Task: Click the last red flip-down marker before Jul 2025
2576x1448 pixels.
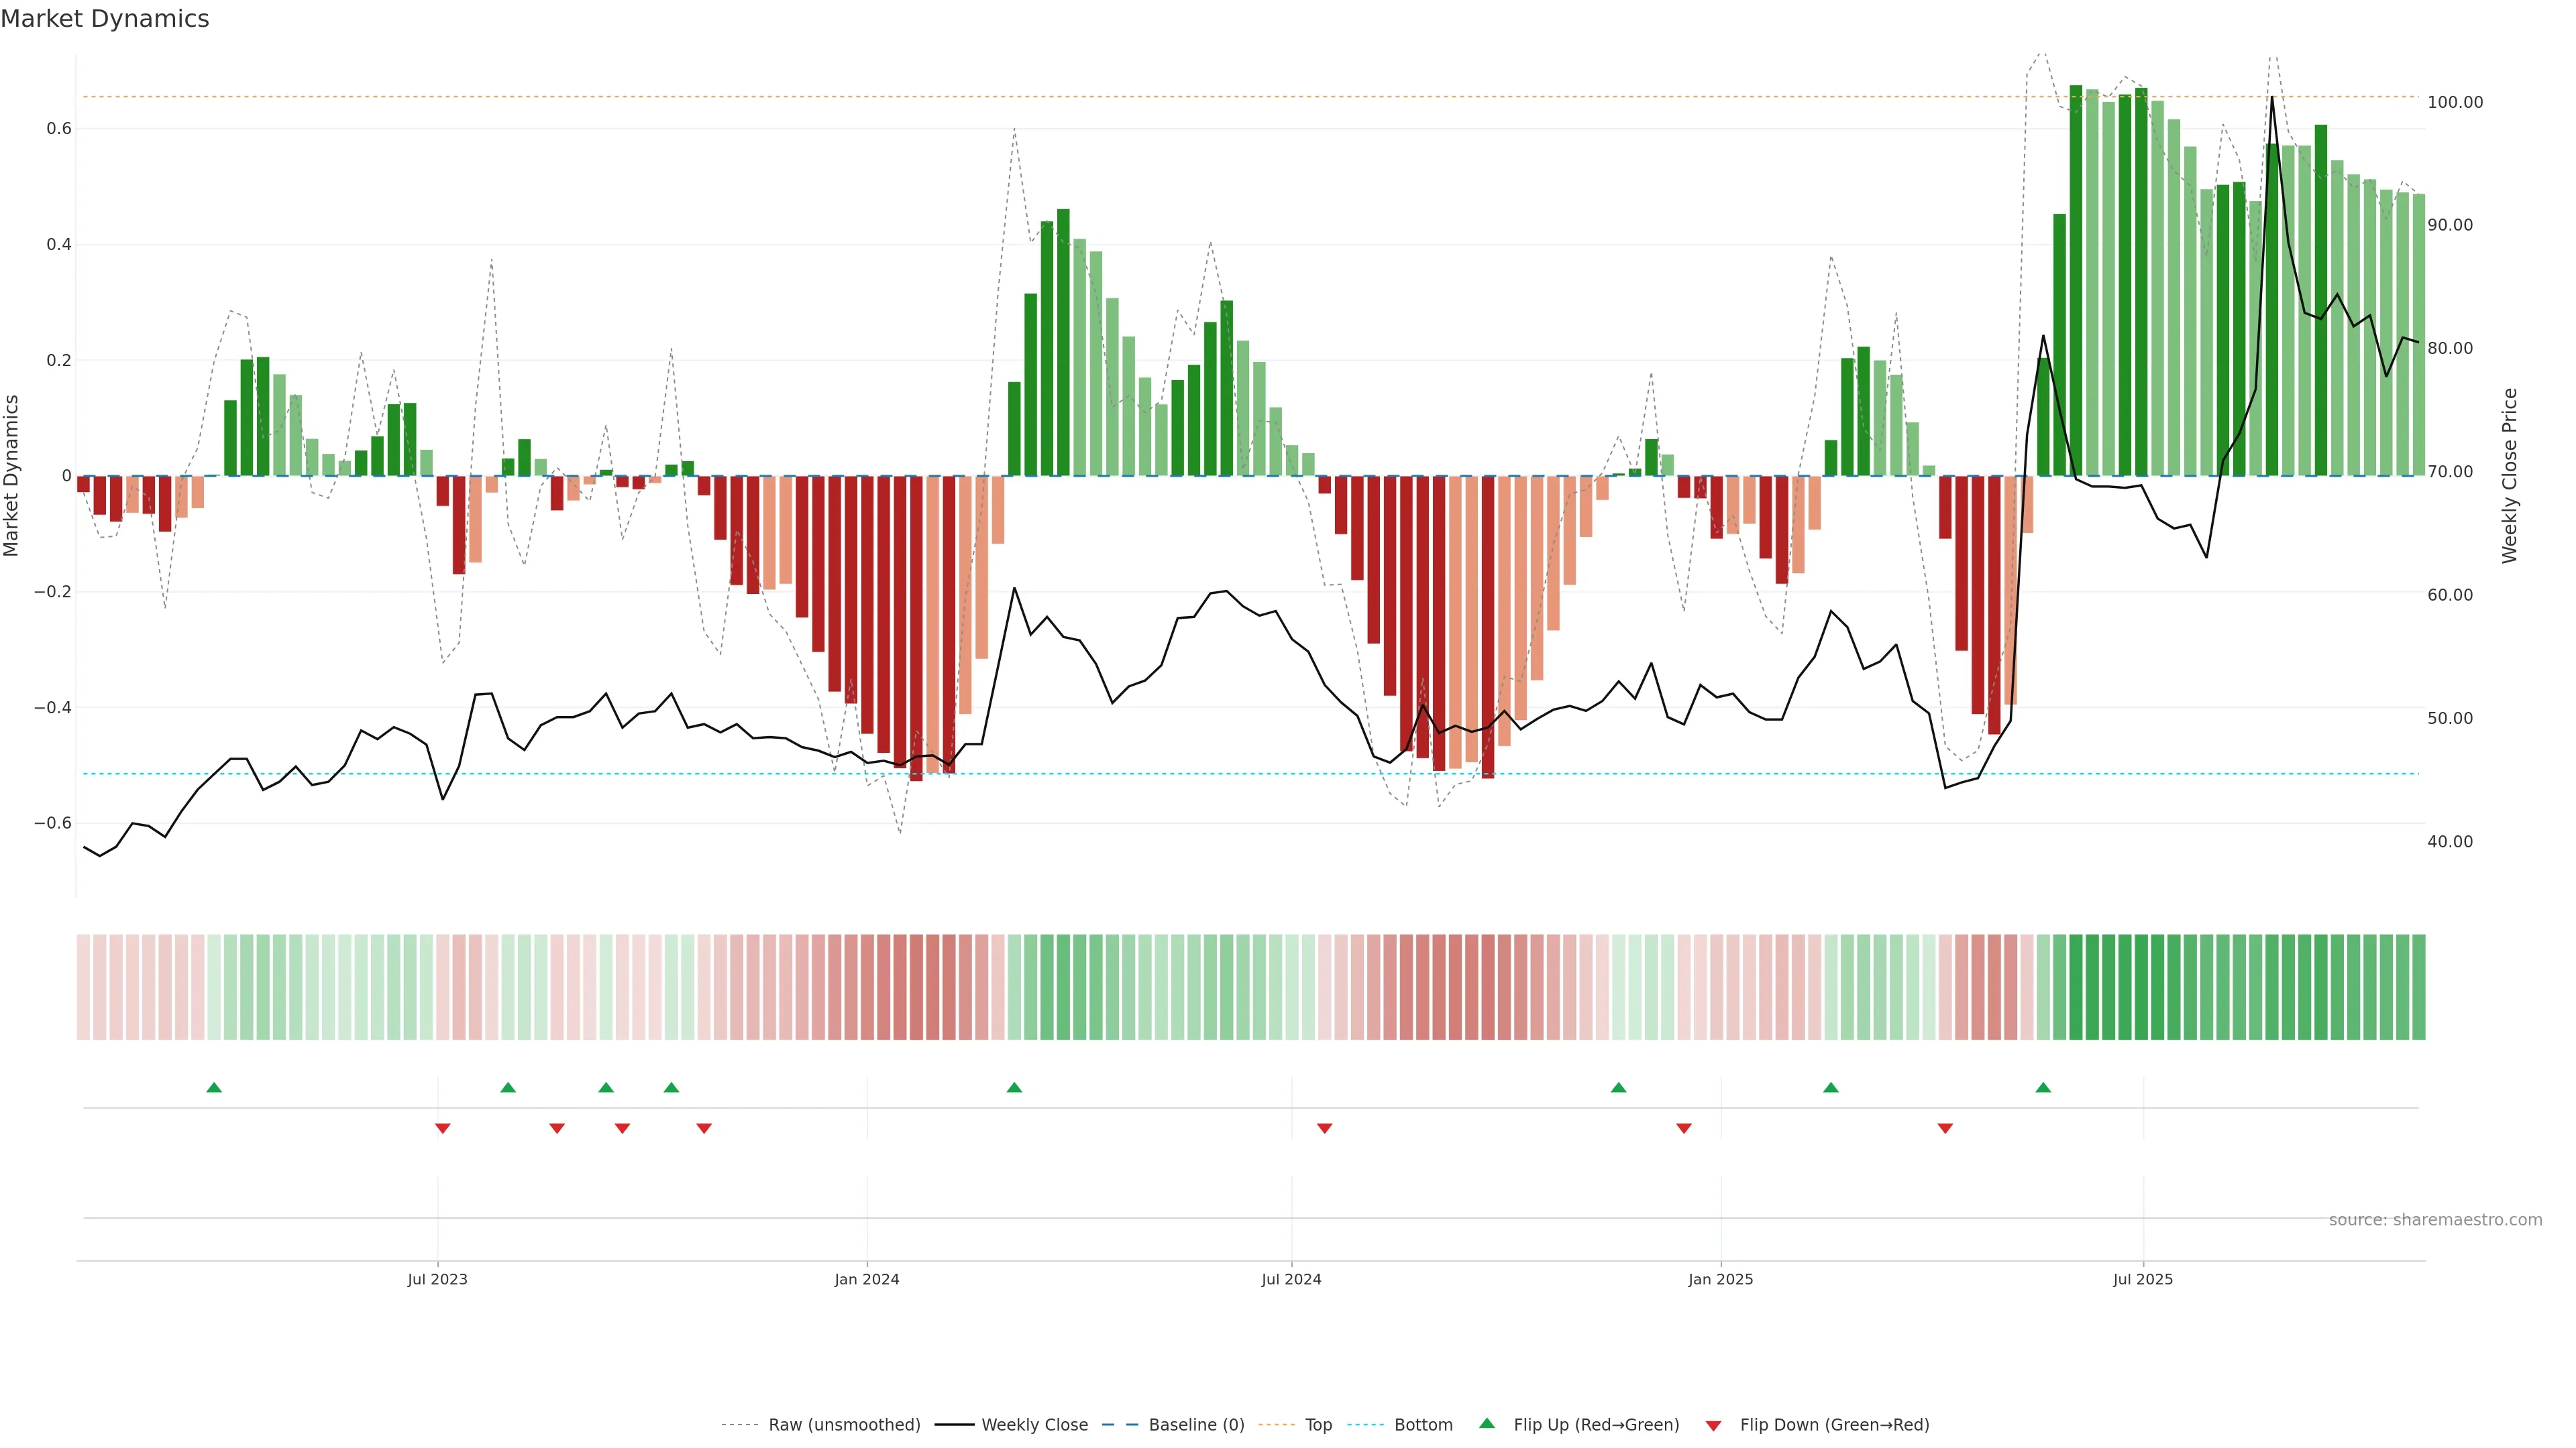Action: pos(1945,1128)
